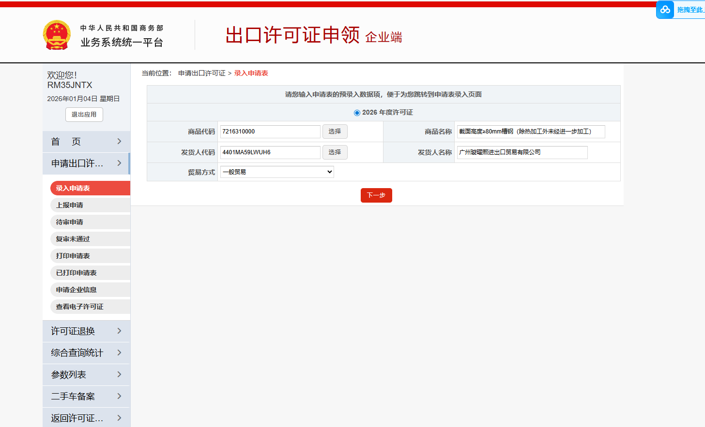Expand the 许可证退换 menu section

[x=86, y=331]
